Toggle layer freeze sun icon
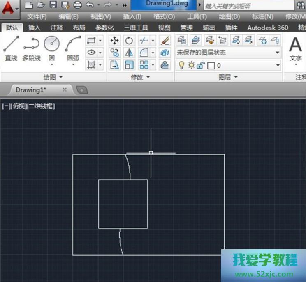 click(x=191, y=65)
